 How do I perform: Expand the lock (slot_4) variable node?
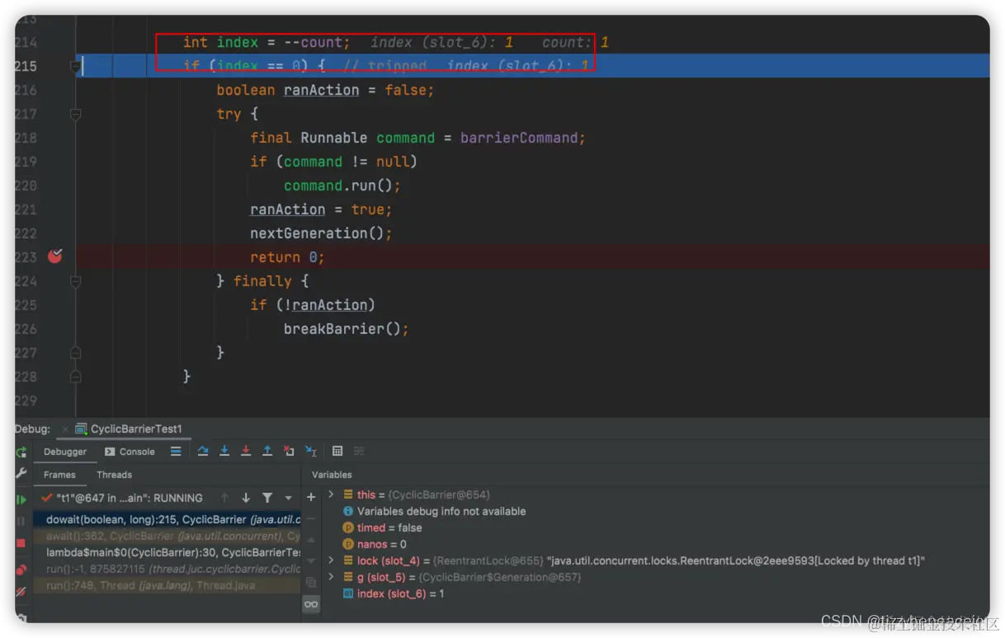[331, 561]
